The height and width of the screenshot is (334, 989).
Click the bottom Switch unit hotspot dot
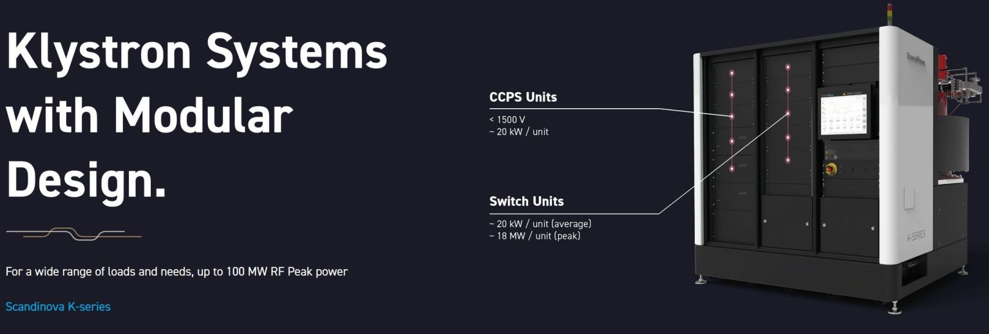(x=787, y=160)
